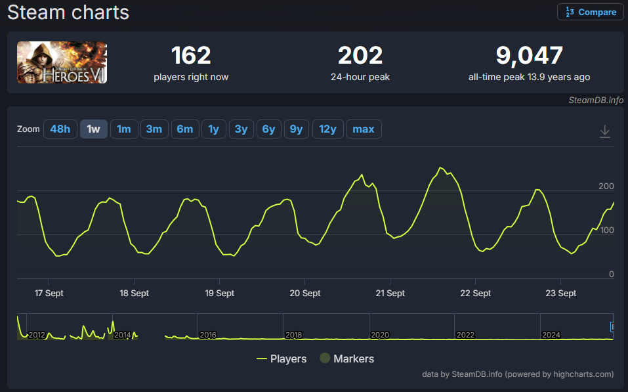The width and height of the screenshot is (628, 392).
Task: Click the 'all-time peak 13.9 years ago' text
Action: coord(529,77)
